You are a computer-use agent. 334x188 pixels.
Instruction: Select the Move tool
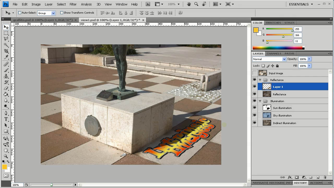(6, 27)
